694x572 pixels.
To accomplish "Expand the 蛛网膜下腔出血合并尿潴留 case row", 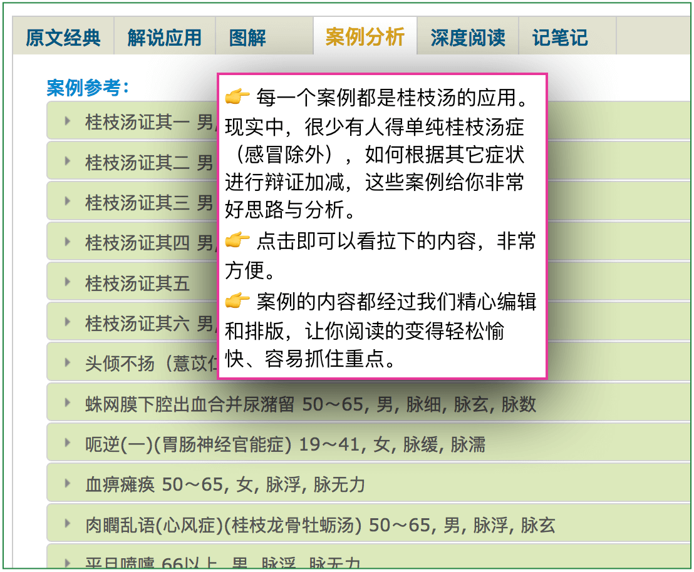I will [x=310, y=404].
